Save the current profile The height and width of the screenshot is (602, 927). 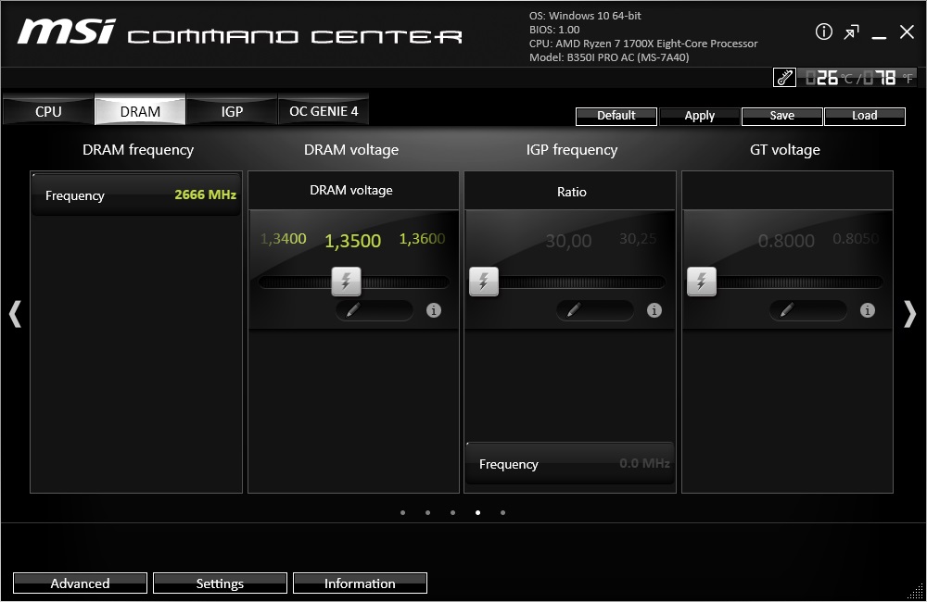[x=781, y=116]
